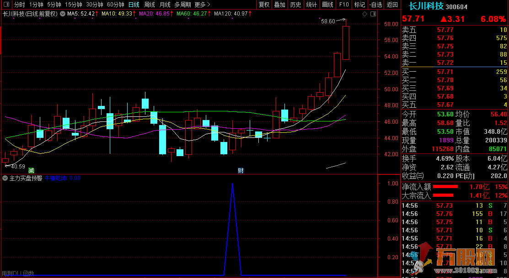
Task: Click the 买一 price 57.71
Action: [x=445, y=72]
